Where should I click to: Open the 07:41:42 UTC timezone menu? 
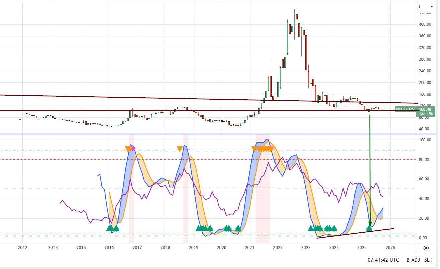382,260
